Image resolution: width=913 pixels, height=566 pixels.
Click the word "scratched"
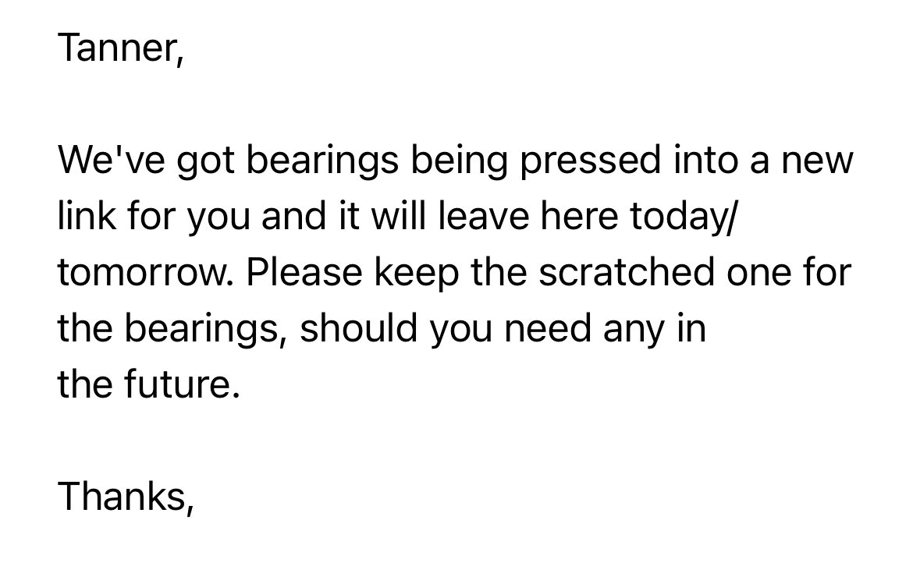[x=626, y=271]
